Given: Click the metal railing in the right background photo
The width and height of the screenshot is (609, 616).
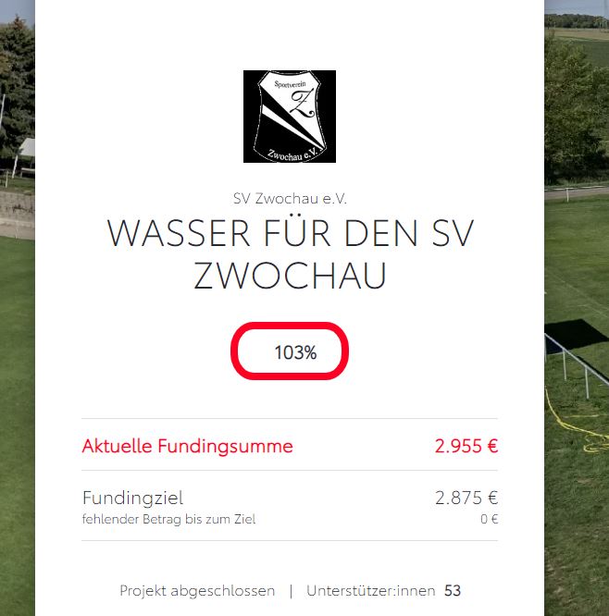Looking at the screenshot, I should [x=575, y=363].
